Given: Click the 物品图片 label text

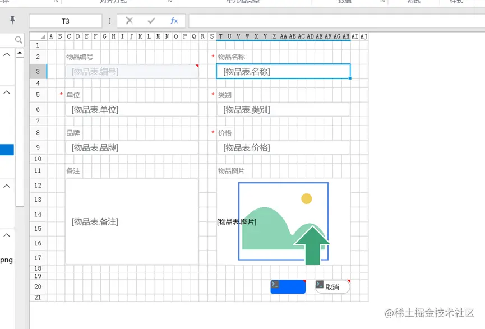Looking at the screenshot, I should [x=232, y=171].
